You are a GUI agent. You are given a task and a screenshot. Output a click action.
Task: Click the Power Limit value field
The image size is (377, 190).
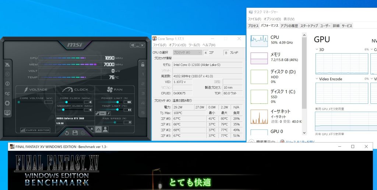(x=128, y=102)
